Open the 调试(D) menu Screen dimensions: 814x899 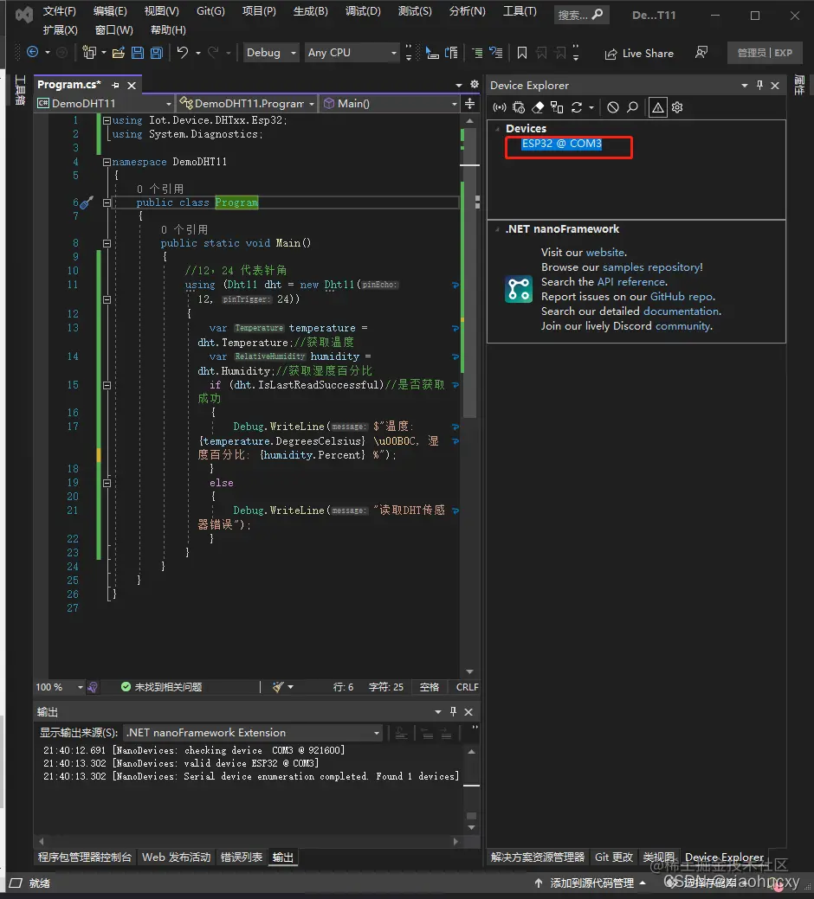pos(363,11)
